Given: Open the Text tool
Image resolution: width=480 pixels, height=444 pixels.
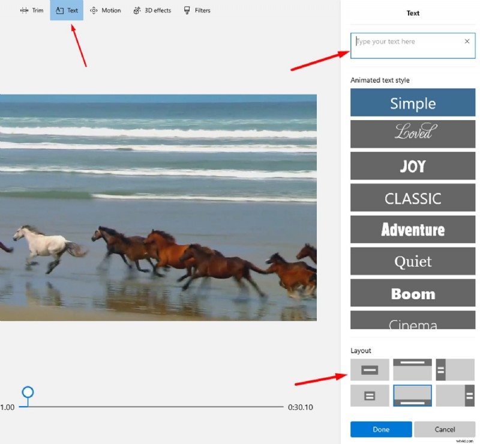Looking at the screenshot, I should point(66,10).
